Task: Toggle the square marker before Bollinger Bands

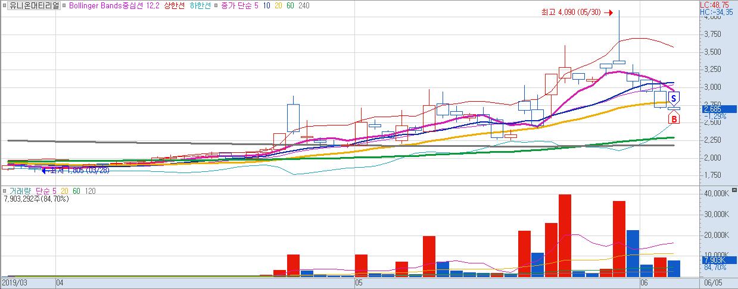Action: click(x=65, y=6)
